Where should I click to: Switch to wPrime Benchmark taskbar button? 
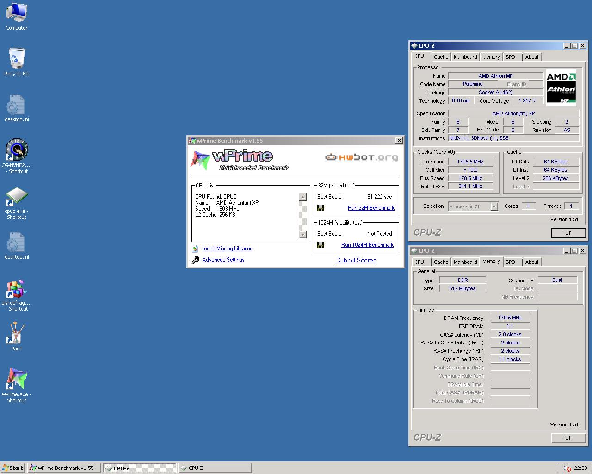click(x=64, y=468)
